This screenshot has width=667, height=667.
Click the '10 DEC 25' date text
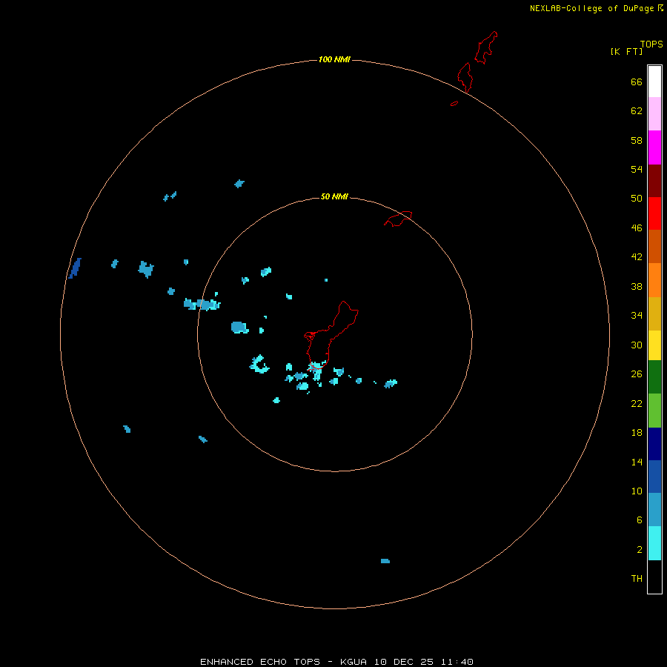tap(404, 662)
